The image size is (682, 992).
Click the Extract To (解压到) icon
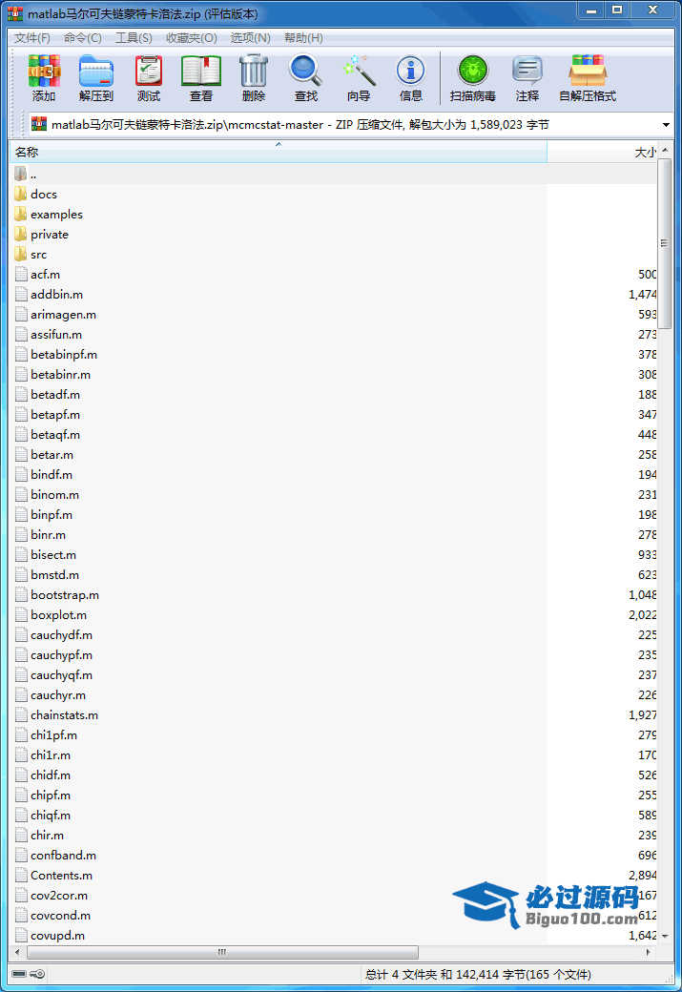click(x=96, y=78)
